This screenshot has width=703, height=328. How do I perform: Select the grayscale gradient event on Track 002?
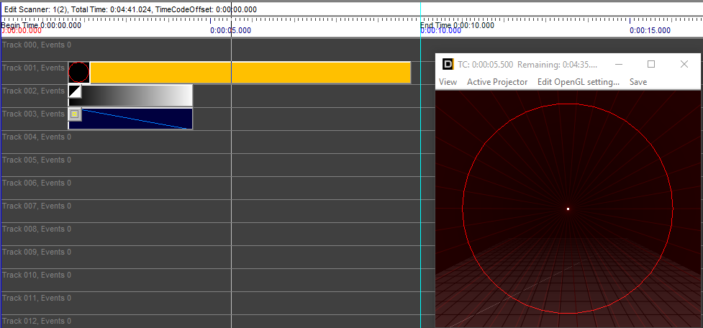coord(137,96)
